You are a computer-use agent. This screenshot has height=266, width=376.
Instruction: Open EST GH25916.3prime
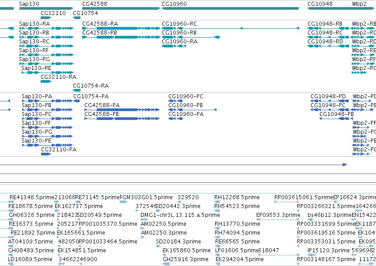pyautogui.click(x=186, y=259)
